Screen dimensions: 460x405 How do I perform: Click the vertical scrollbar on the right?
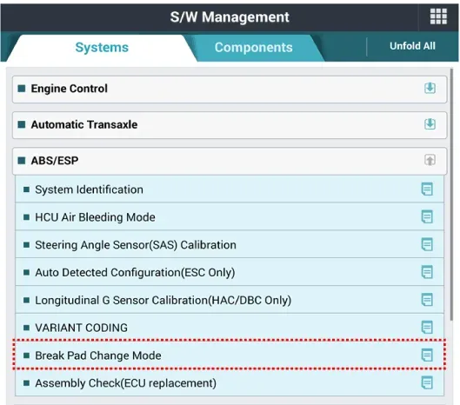(451, 195)
